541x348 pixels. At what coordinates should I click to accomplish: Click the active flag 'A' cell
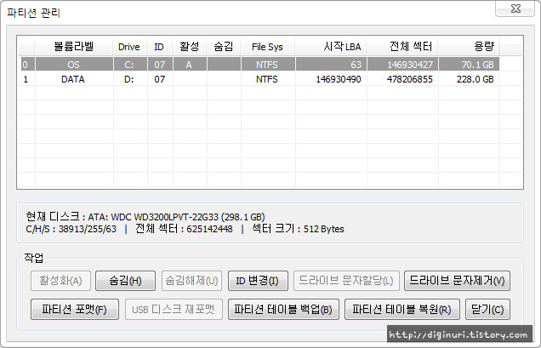[189, 65]
